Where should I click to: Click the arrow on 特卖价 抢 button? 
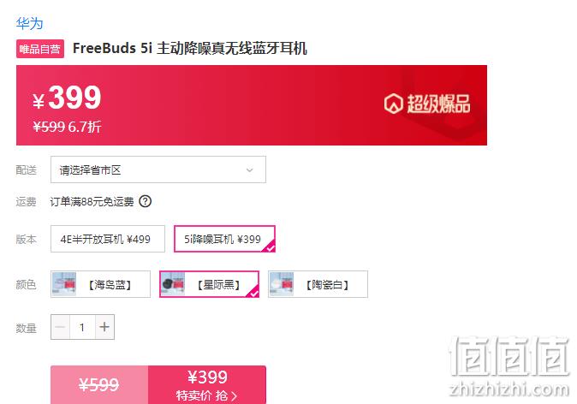[x=234, y=396]
